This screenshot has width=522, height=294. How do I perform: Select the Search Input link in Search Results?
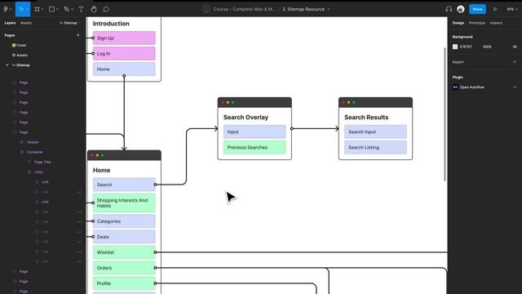tap(375, 131)
